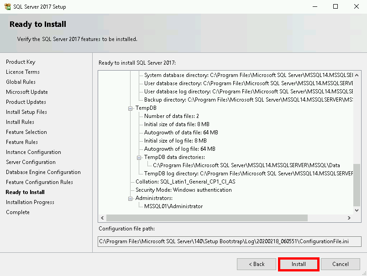This screenshot has width=367, height=276.
Task: Open the Database Engine Configuration step
Action: 43,172
